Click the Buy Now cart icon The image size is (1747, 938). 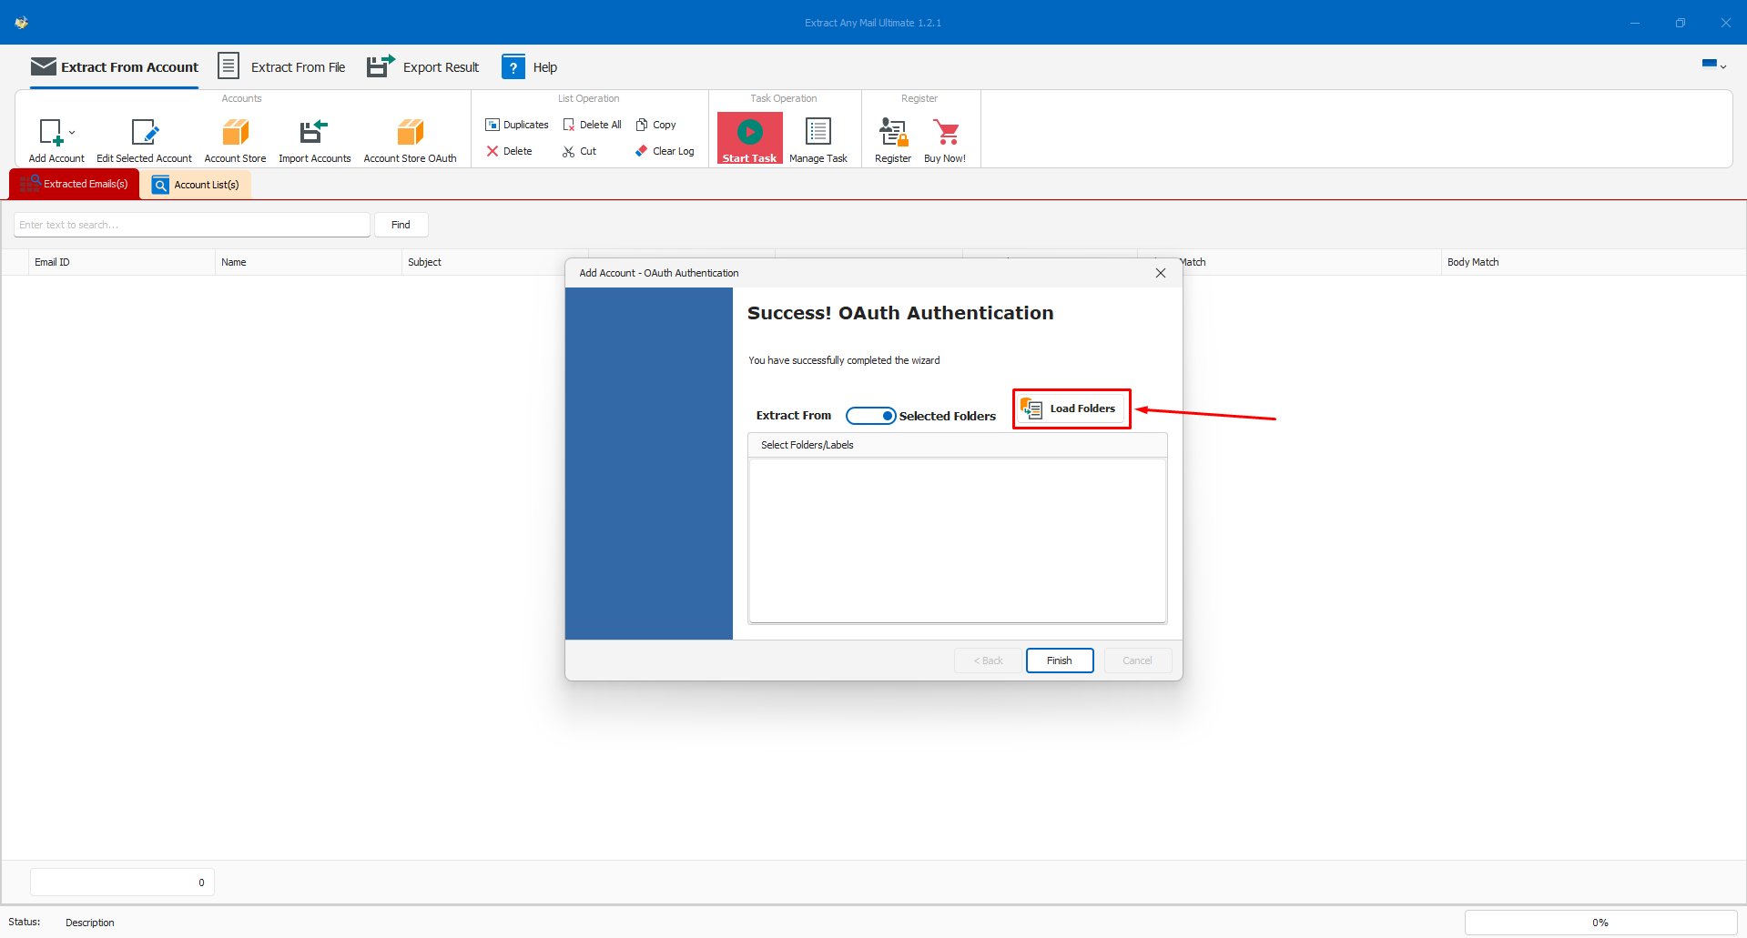946,133
